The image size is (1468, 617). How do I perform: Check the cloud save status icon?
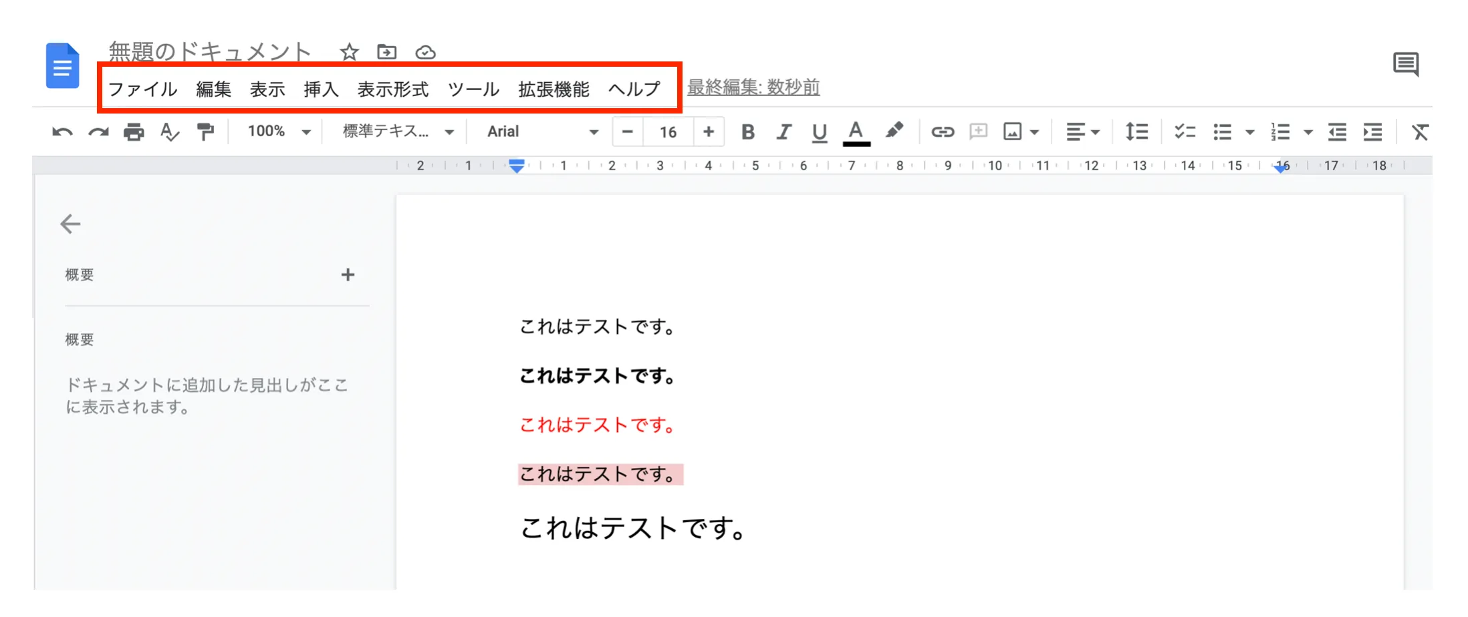click(425, 52)
